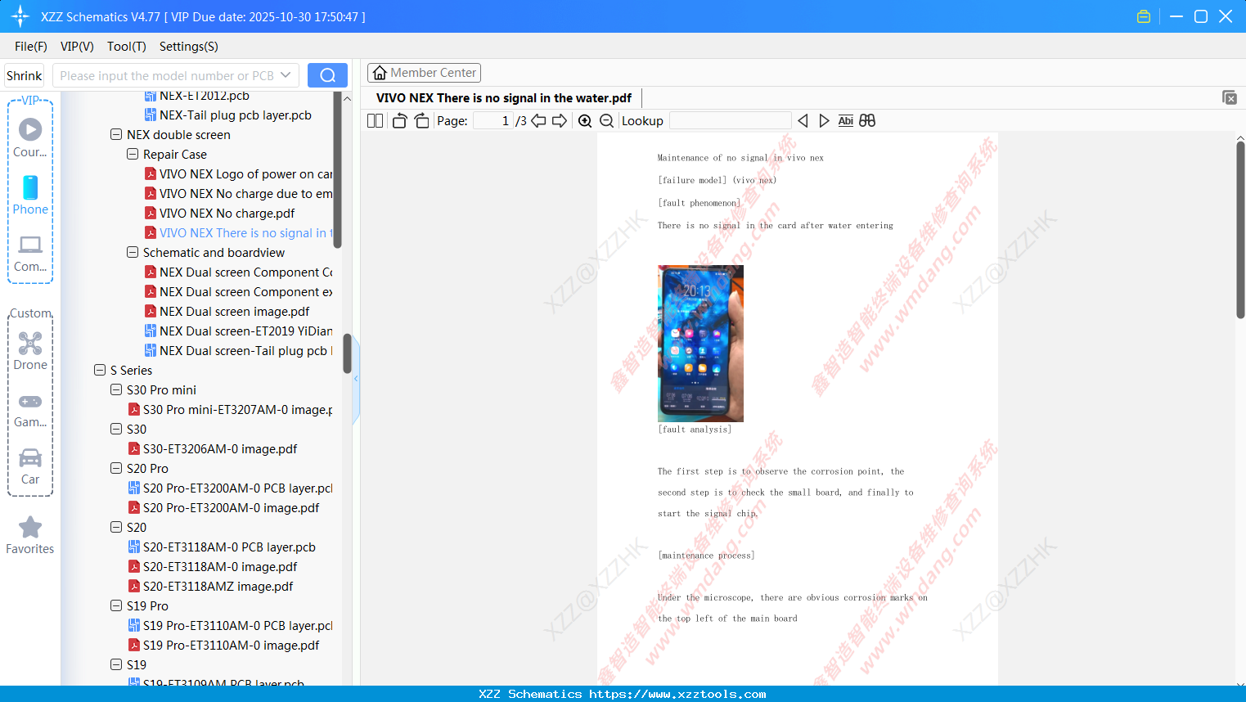Open the VIP(V) menu
The width and height of the screenshot is (1246, 702).
[x=77, y=47]
